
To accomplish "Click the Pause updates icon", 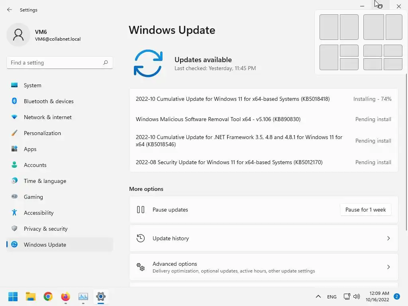I will (141, 210).
